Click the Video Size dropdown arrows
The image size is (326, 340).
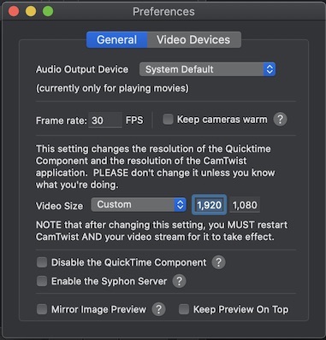(181, 205)
